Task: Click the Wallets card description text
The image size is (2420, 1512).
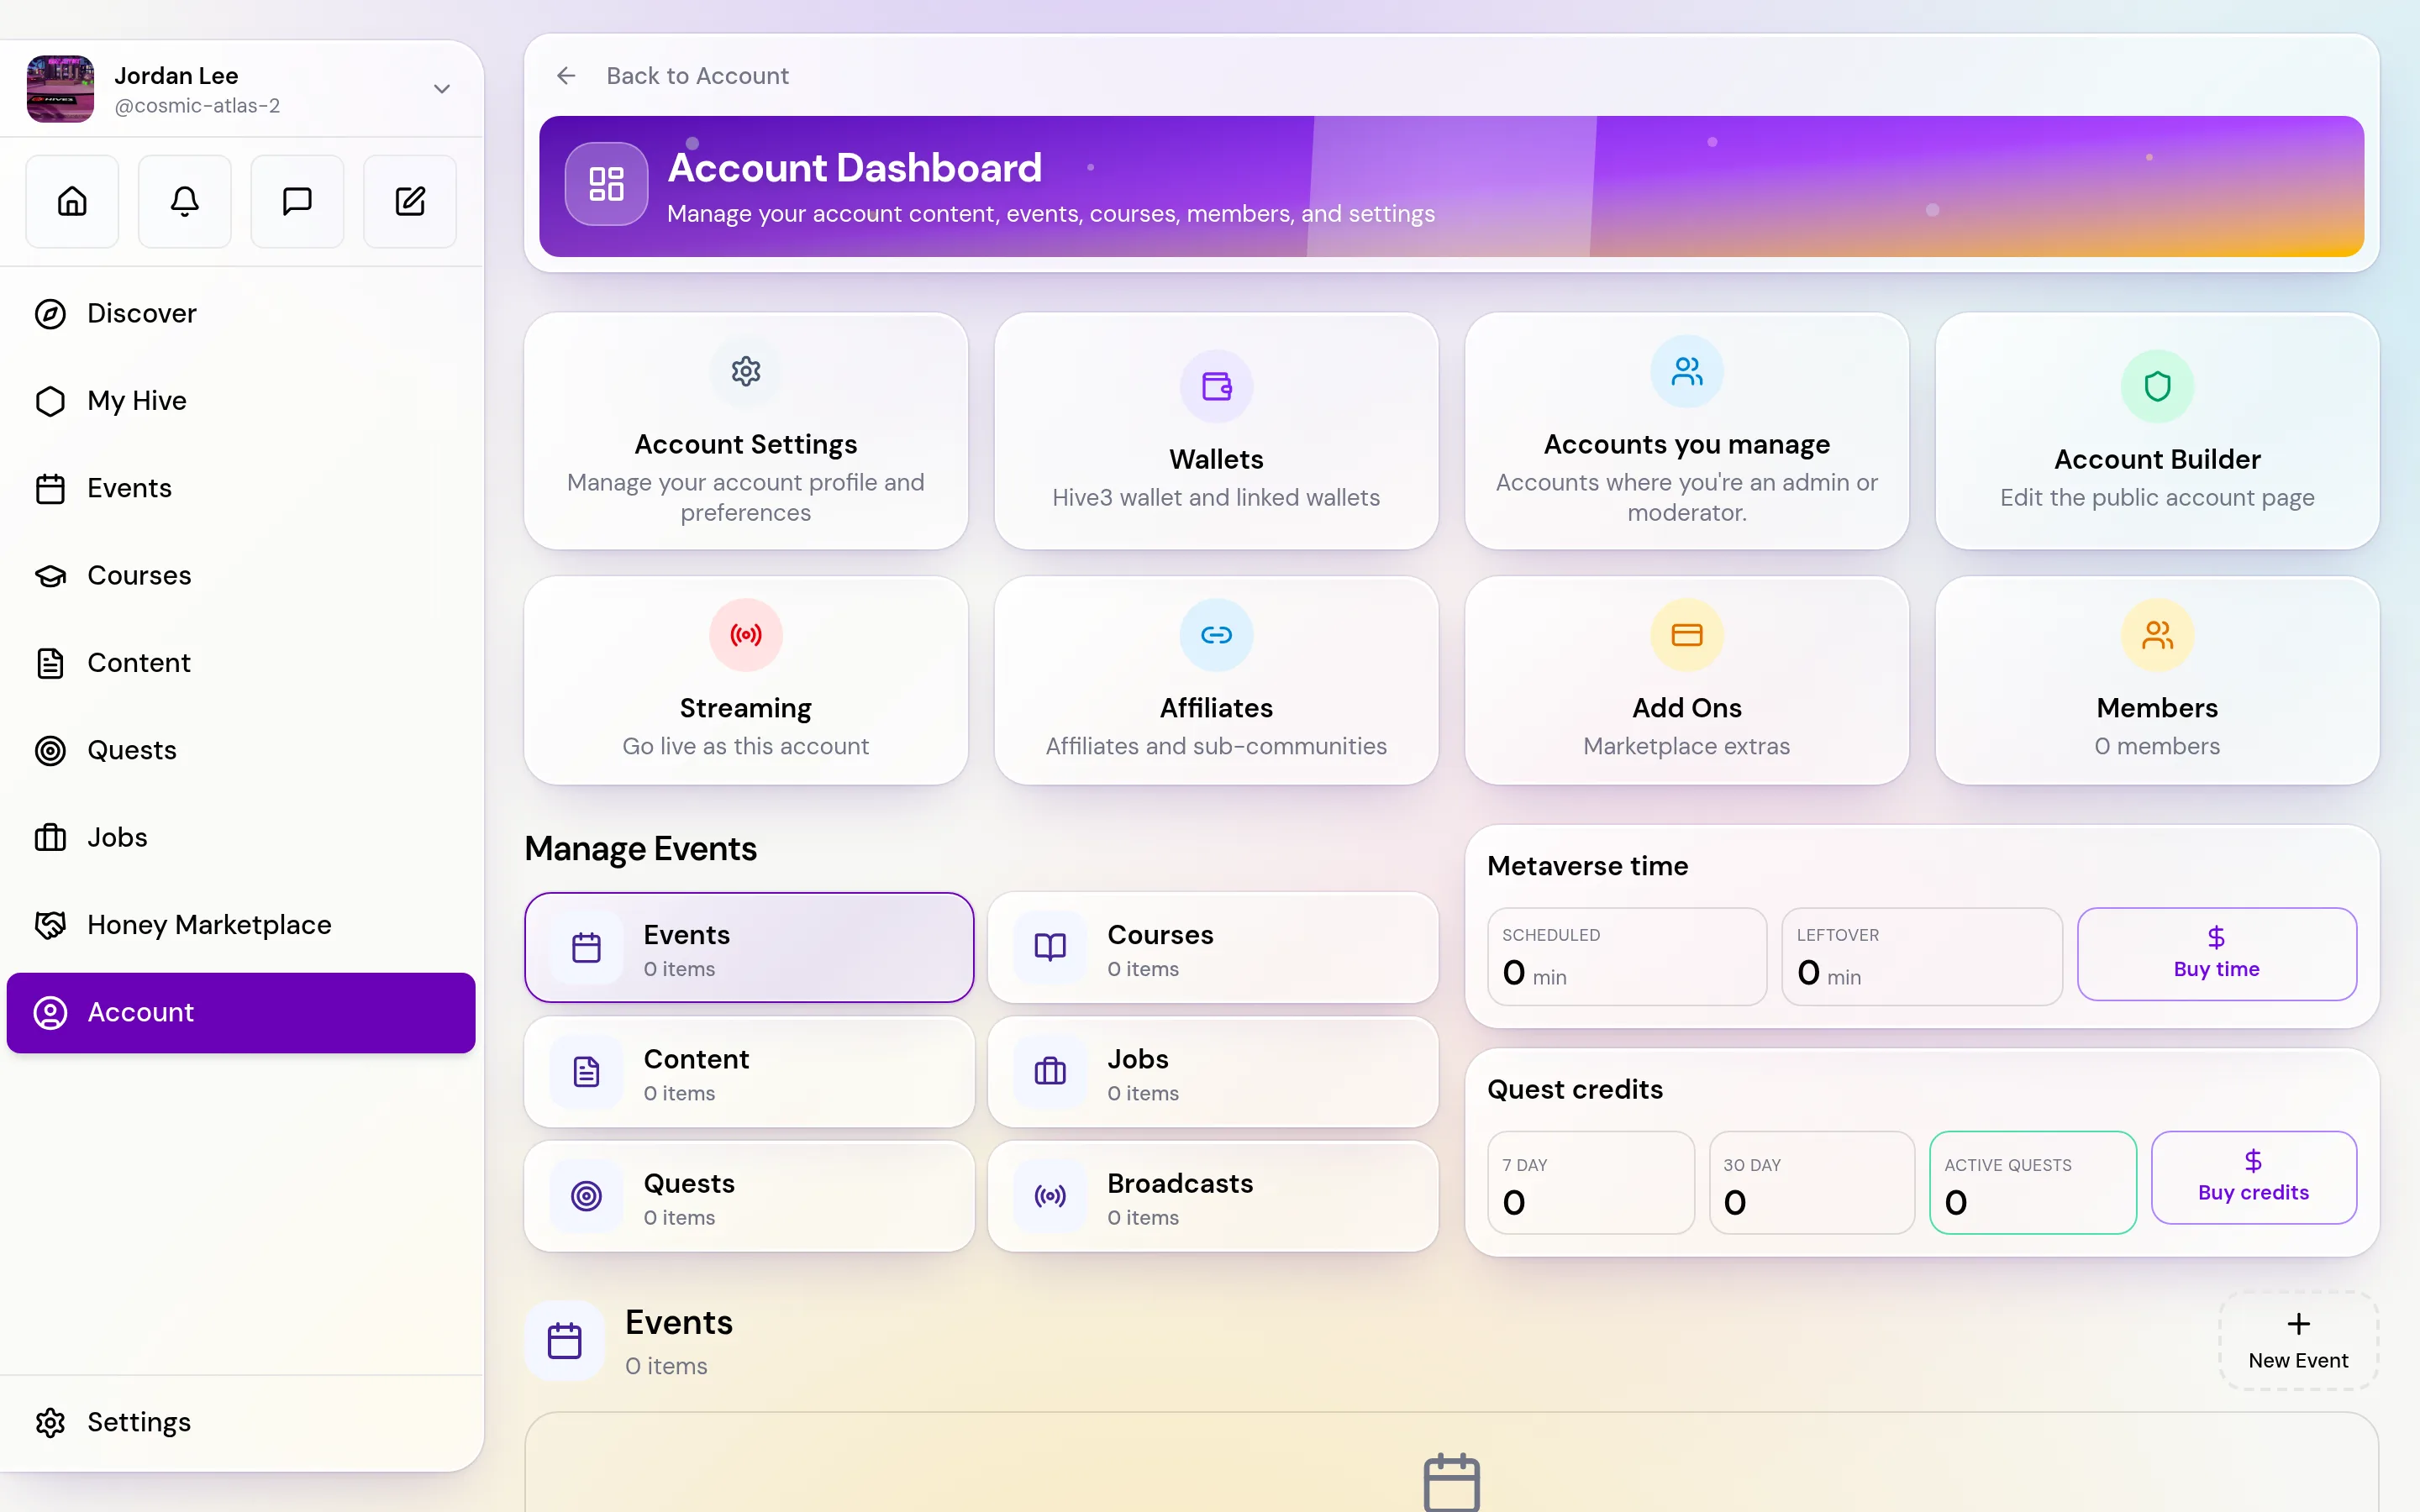Action: click(1216, 498)
